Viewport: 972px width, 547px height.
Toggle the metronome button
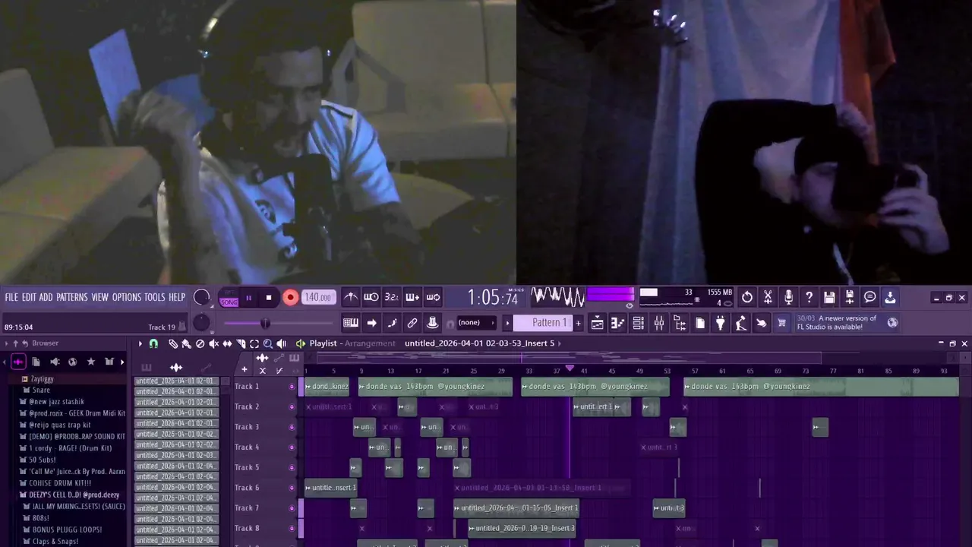point(351,297)
